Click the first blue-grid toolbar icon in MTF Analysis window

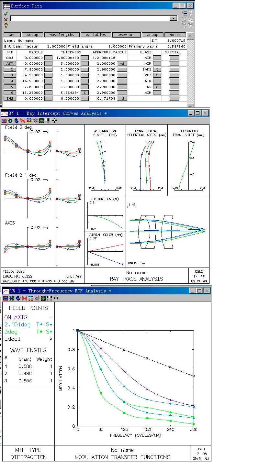(x=5, y=298)
